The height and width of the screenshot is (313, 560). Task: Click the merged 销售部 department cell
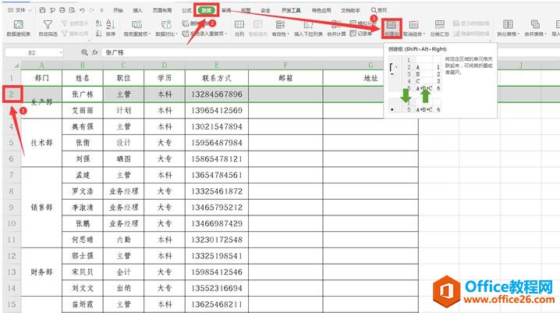click(x=41, y=208)
